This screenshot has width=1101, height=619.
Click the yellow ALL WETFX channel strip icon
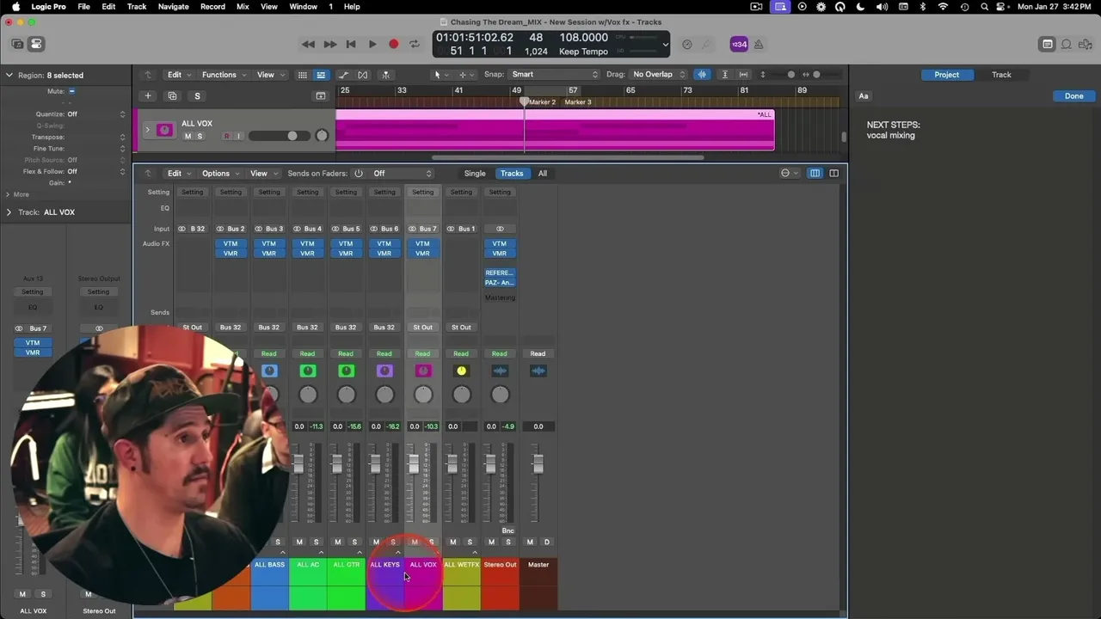(x=461, y=371)
